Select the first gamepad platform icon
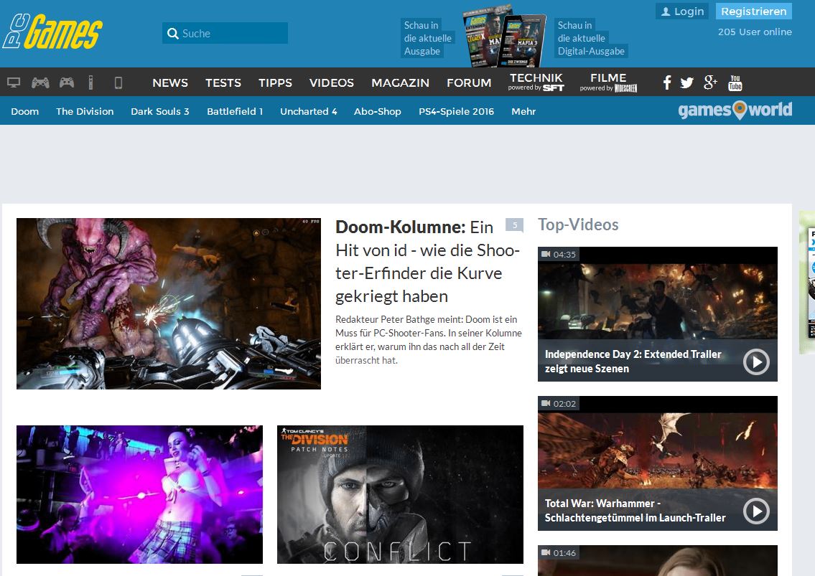Image resolution: width=815 pixels, height=576 pixels. 40,82
